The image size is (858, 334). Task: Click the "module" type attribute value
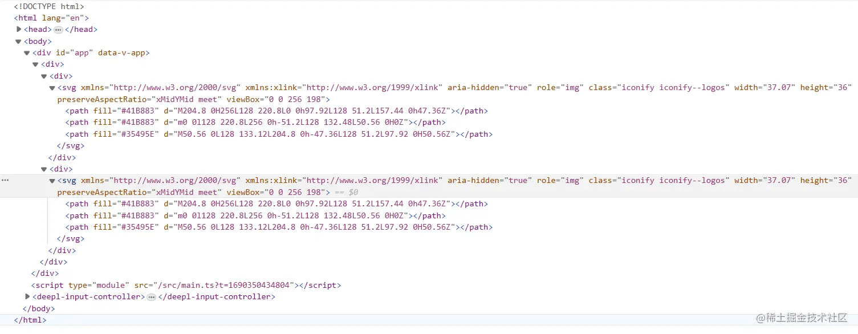pyautogui.click(x=110, y=285)
